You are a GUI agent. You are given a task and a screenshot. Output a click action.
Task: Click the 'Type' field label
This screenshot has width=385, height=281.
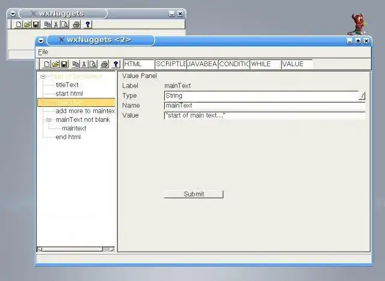pyautogui.click(x=129, y=96)
